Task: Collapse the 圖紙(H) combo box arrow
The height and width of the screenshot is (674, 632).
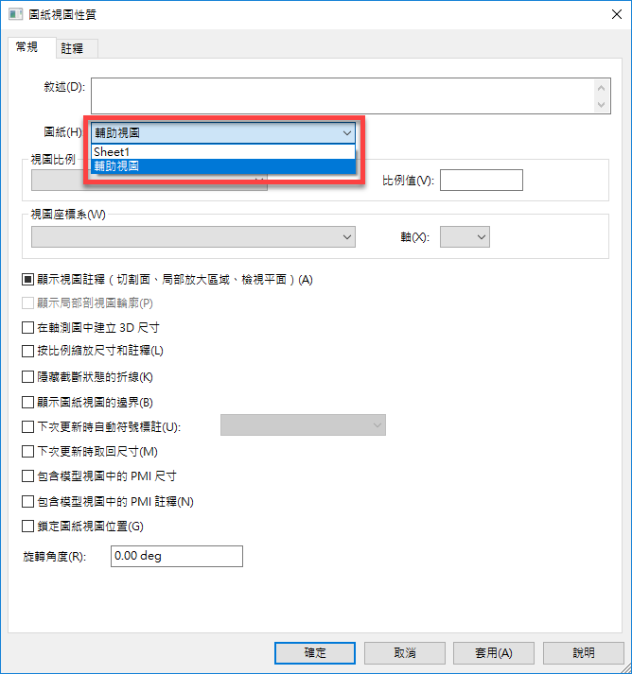Action: point(347,133)
